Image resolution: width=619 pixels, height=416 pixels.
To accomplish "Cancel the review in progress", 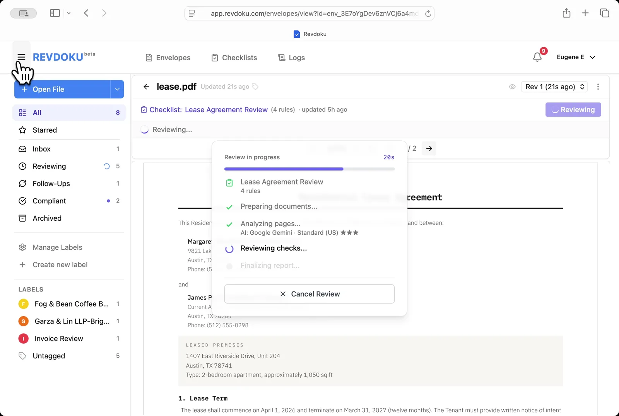I will click(x=309, y=294).
